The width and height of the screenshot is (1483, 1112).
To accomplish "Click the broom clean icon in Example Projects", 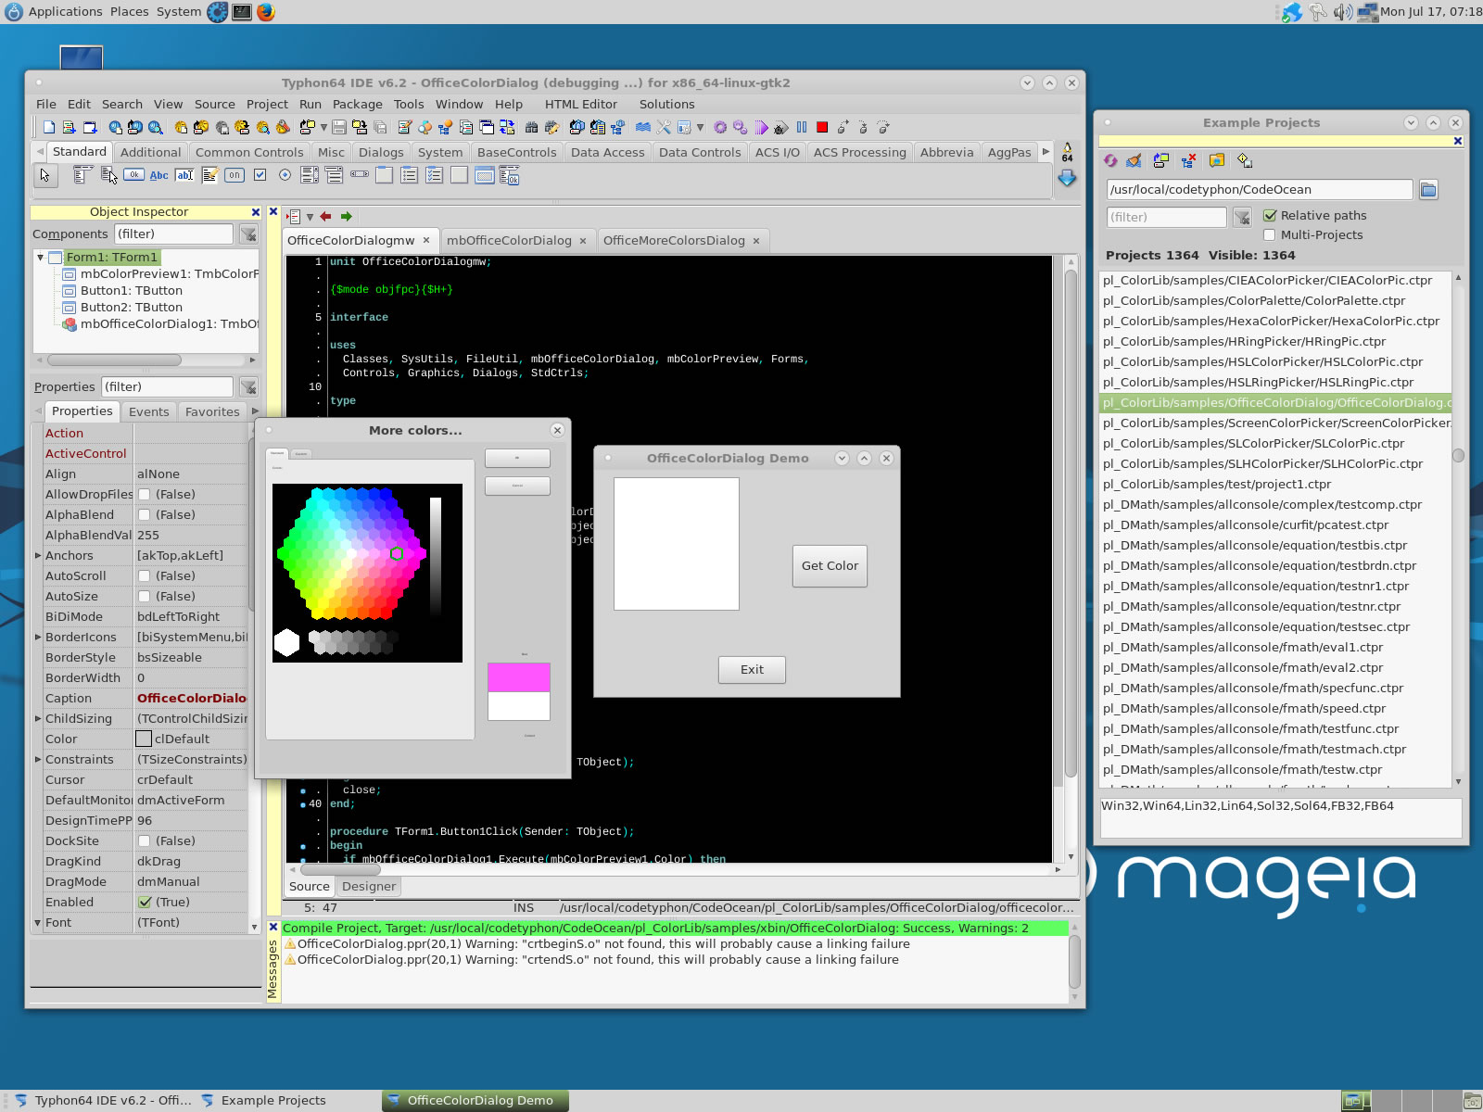I will point(1134,160).
